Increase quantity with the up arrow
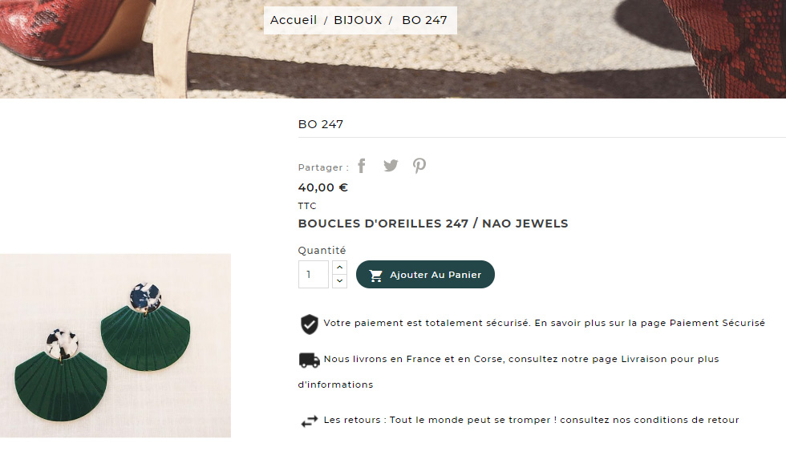The image size is (786, 451). tap(339, 268)
